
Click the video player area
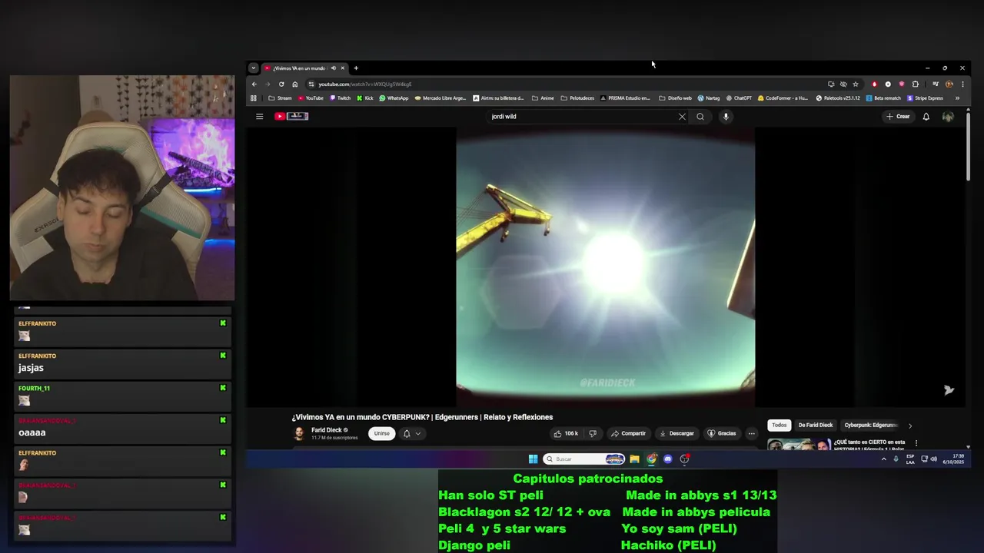coord(606,267)
